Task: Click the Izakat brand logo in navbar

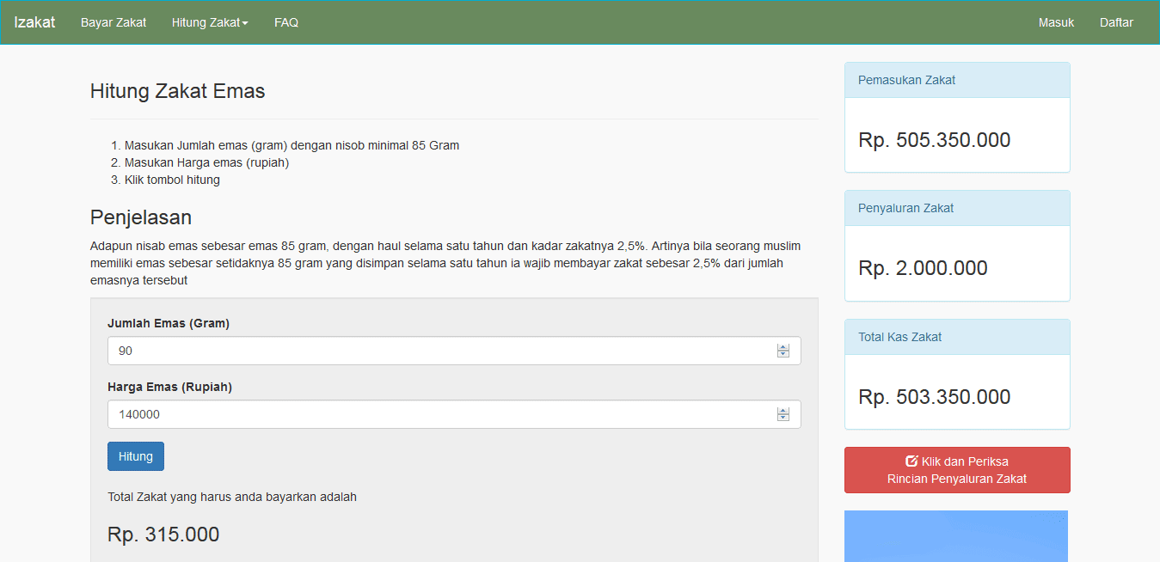Action: (x=34, y=21)
